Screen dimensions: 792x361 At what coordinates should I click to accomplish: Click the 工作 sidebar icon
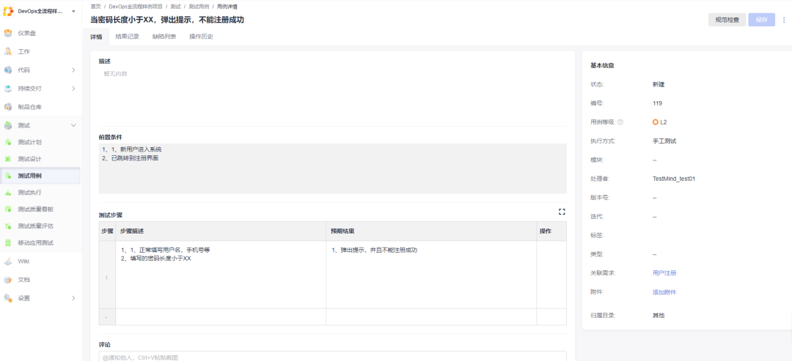pos(8,51)
